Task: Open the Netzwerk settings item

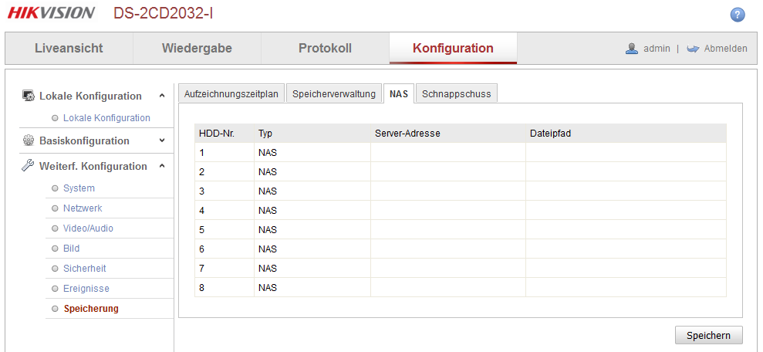Action: (x=83, y=208)
